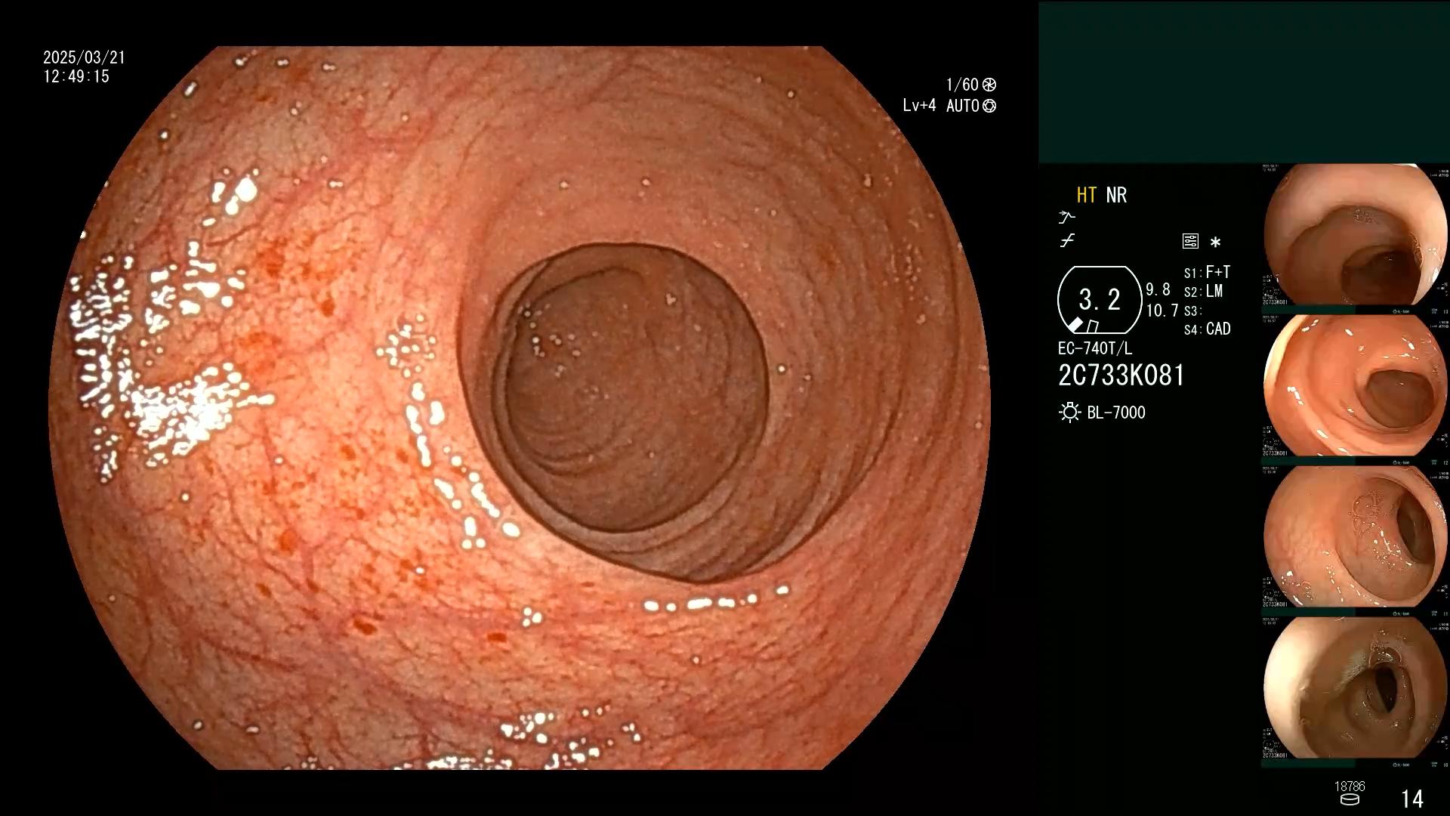The image size is (1450, 816).
Task: Click the lower curve enhancement icon below HT
Action: [x=1066, y=241]
